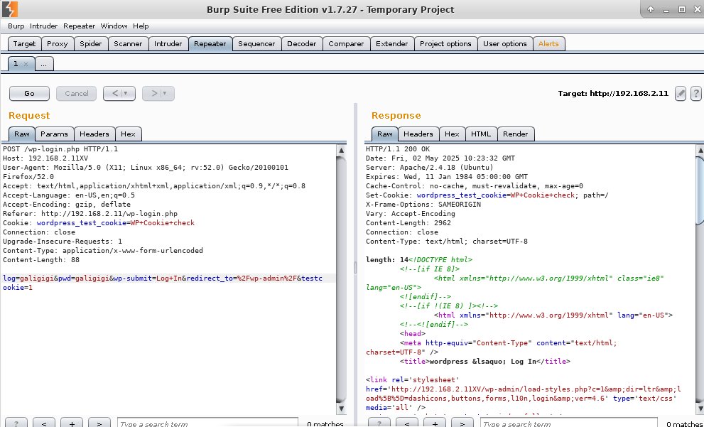
Task: Open the Project options tab
Action: tap(445, 43)
